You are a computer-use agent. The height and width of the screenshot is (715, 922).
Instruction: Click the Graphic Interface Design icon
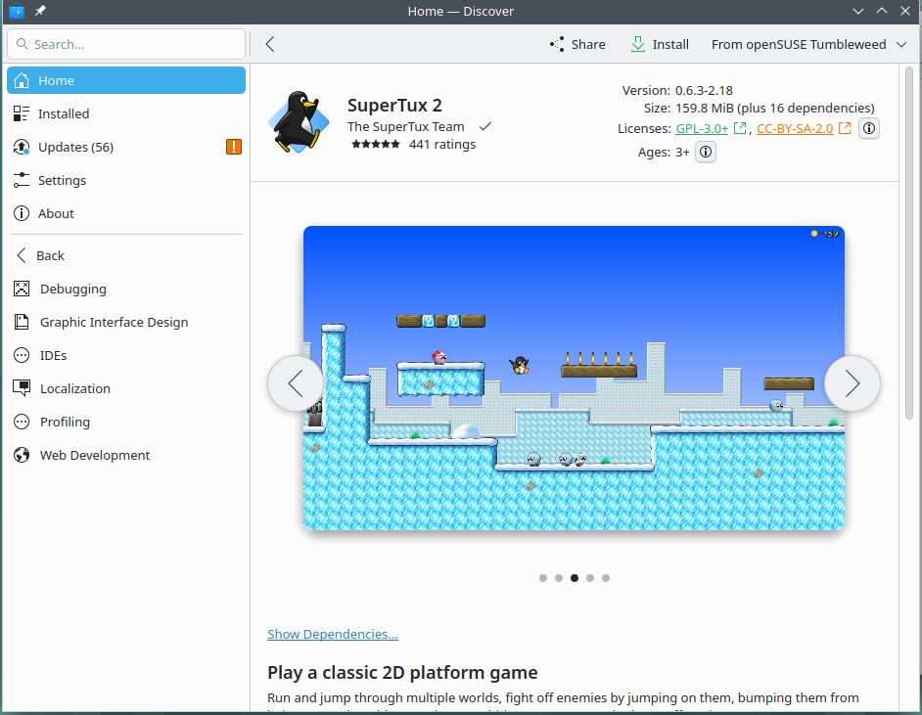[x=22, y=322]
